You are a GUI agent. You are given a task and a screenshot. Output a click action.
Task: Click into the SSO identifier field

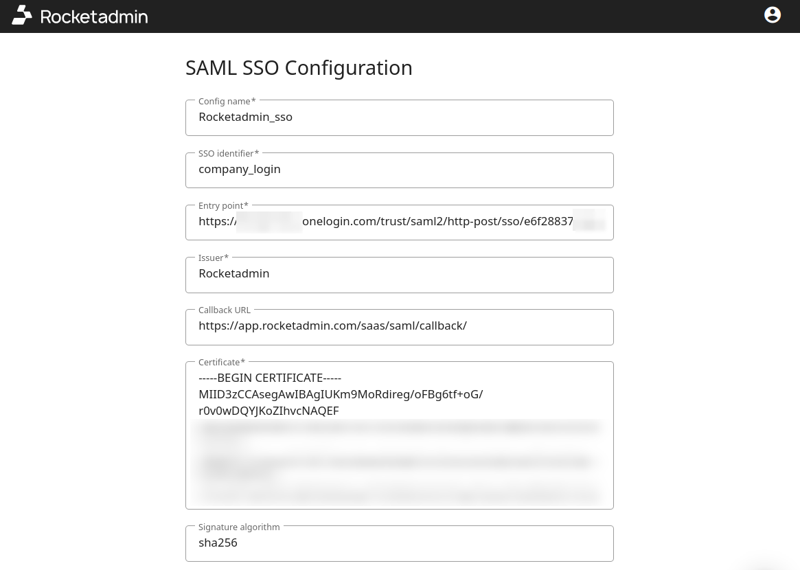[399, 170]
